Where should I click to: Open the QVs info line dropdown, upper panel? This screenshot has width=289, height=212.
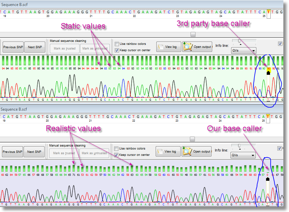click(244, 51)
